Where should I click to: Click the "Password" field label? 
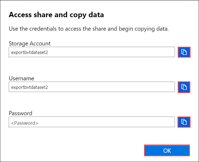(x=20, y=113)
